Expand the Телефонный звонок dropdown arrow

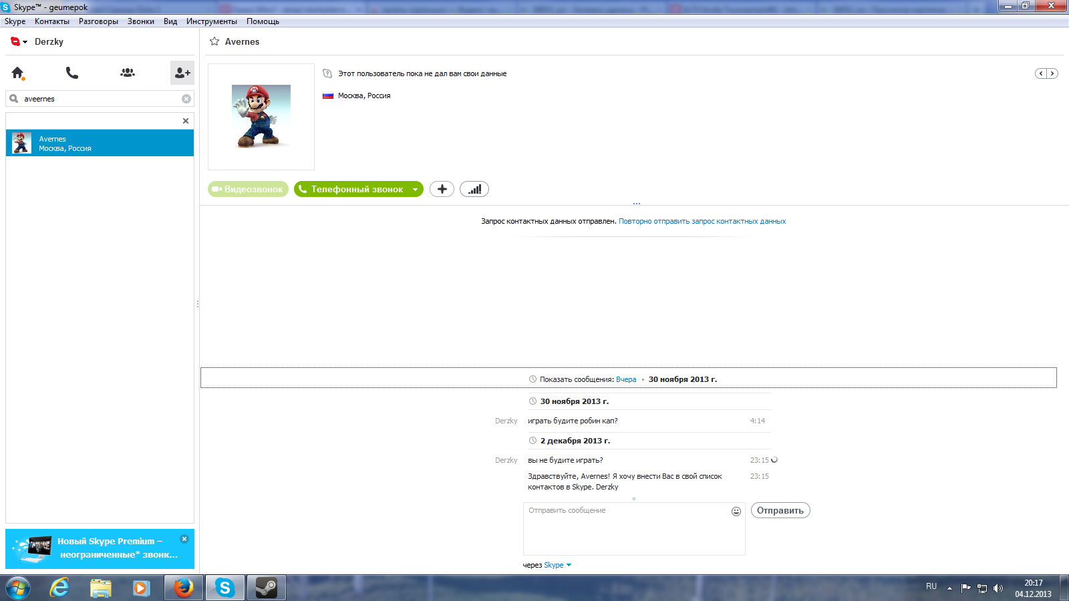click(x=415, y=190)
